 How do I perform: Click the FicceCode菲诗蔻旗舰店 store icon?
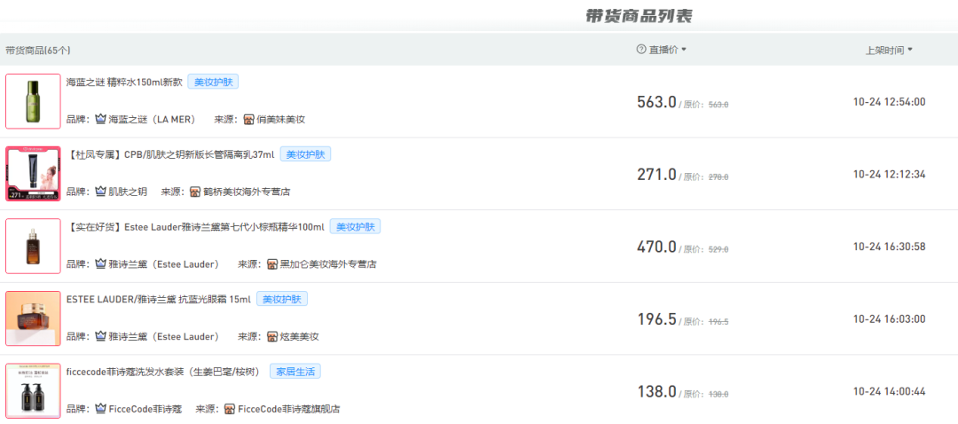click(x=230, y=410)
